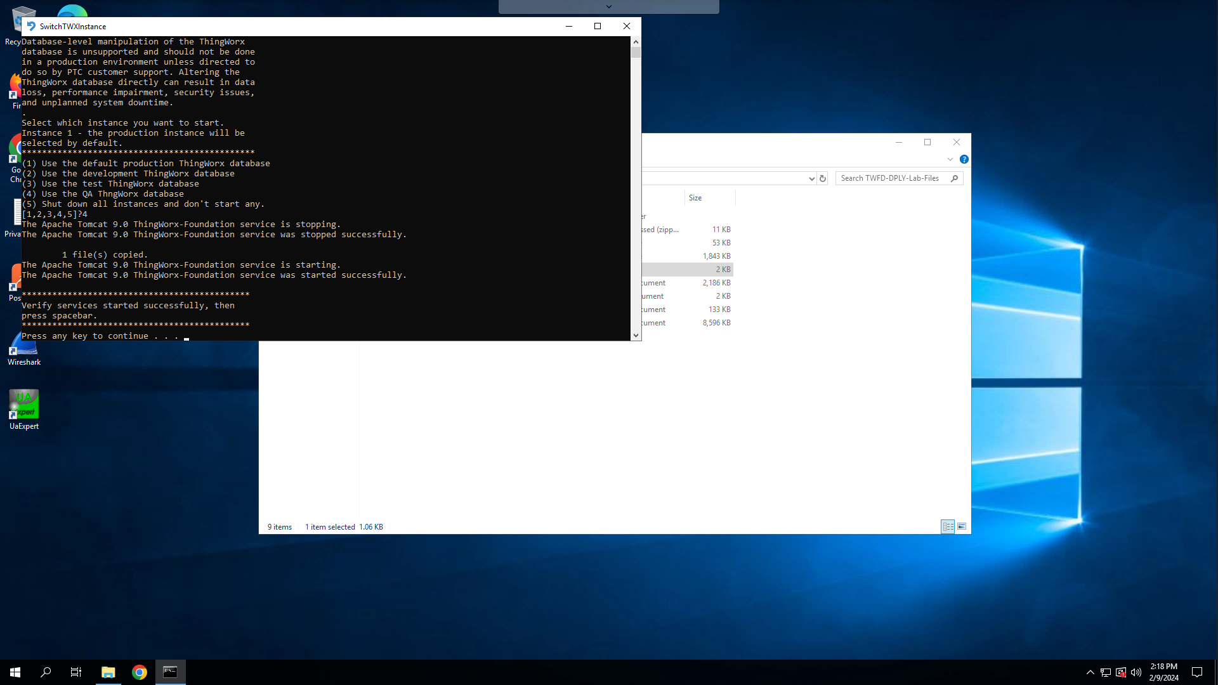
Task: Select the zipped file row sized 11 KB
Action: tap(687, 230)
